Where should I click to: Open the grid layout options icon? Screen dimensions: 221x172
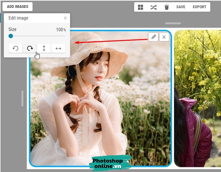pos(140,7)
